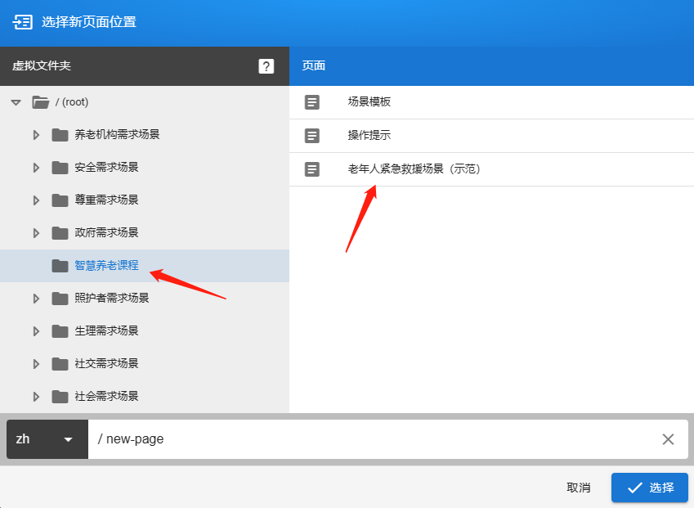Click the folder icon for 智慧养老课程
Viewport: 694px width, 508px height.
[60, 266]
